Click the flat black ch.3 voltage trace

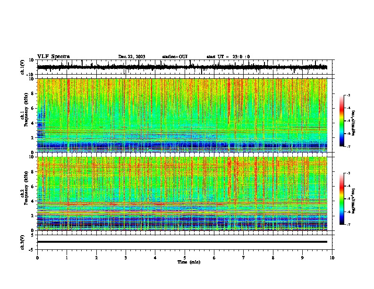(182, 242)
